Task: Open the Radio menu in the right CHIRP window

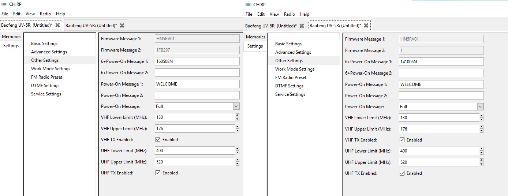Action: click(290, 14)
